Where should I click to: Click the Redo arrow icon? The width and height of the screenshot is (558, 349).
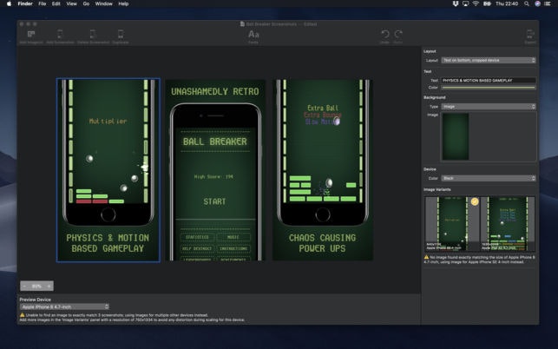(x=398, y=34)
